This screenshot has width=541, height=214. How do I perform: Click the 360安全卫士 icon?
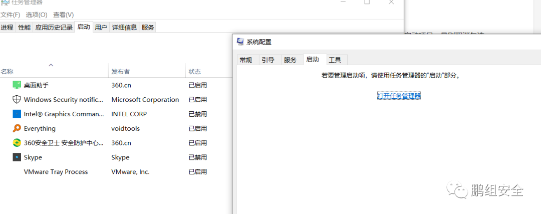[x=17, y=143]
